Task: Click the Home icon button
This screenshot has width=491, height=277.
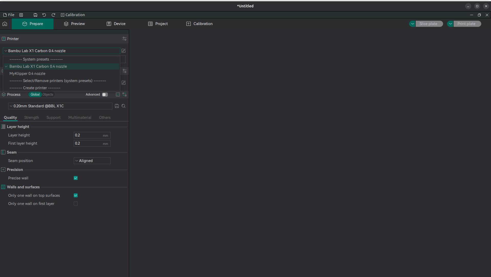Action: pos(5,24)
